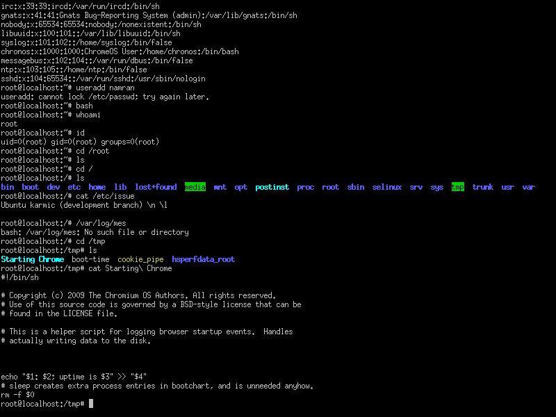Image resolution: width=556 pixels, height=417 pixels.
Task: Click the chronos ChromeOS User passwd entry
Action: point(120,51)
